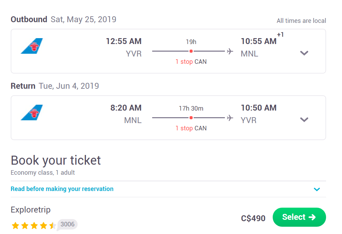
Task: Click the outbound flight airplane icon
Action: pos(230,51)
